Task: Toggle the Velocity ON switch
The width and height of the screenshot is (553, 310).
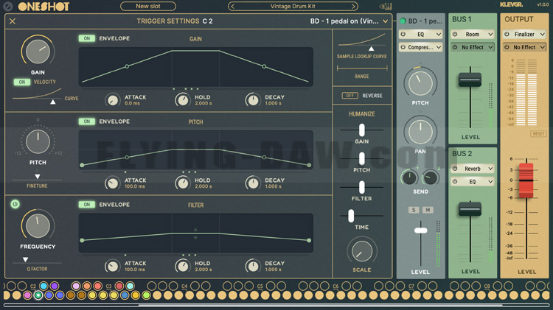Action: pos(22,82)
